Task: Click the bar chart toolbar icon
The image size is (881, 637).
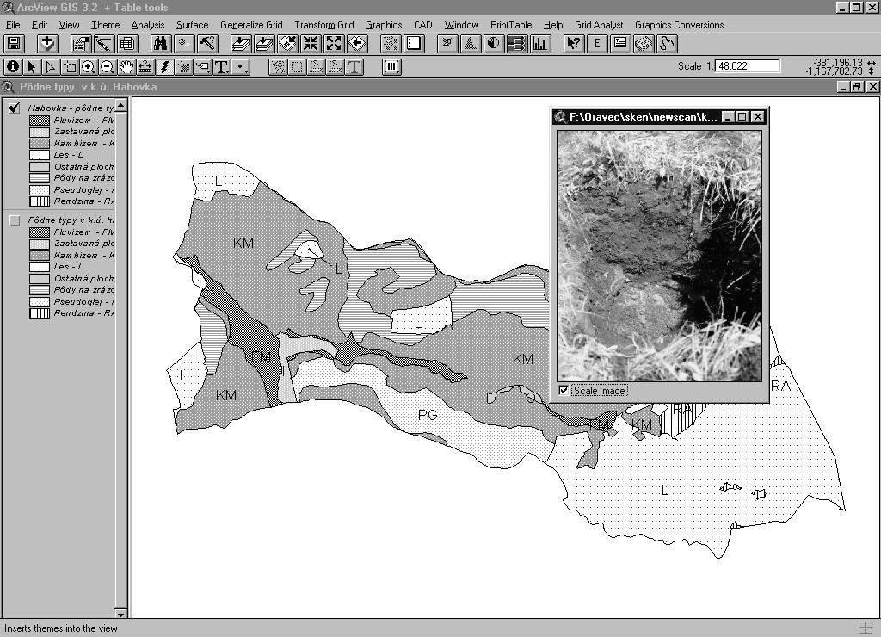Action: coord(540,43)
